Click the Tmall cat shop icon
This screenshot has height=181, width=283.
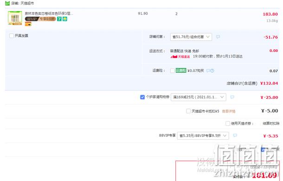click(7, 3)
